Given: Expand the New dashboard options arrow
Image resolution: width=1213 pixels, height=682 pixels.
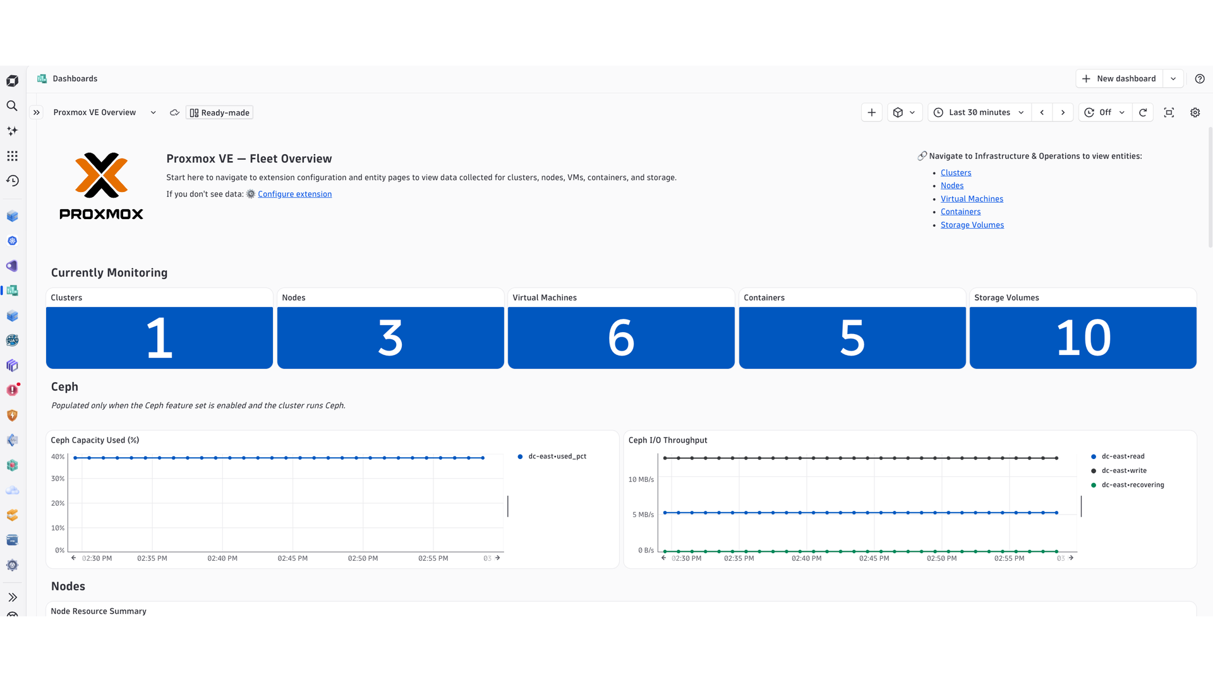Looking at the screenshot, I should [x=1173, y=79].
